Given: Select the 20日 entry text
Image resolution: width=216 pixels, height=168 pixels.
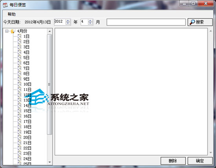Looking at the screenshot, I should (27, 137).
